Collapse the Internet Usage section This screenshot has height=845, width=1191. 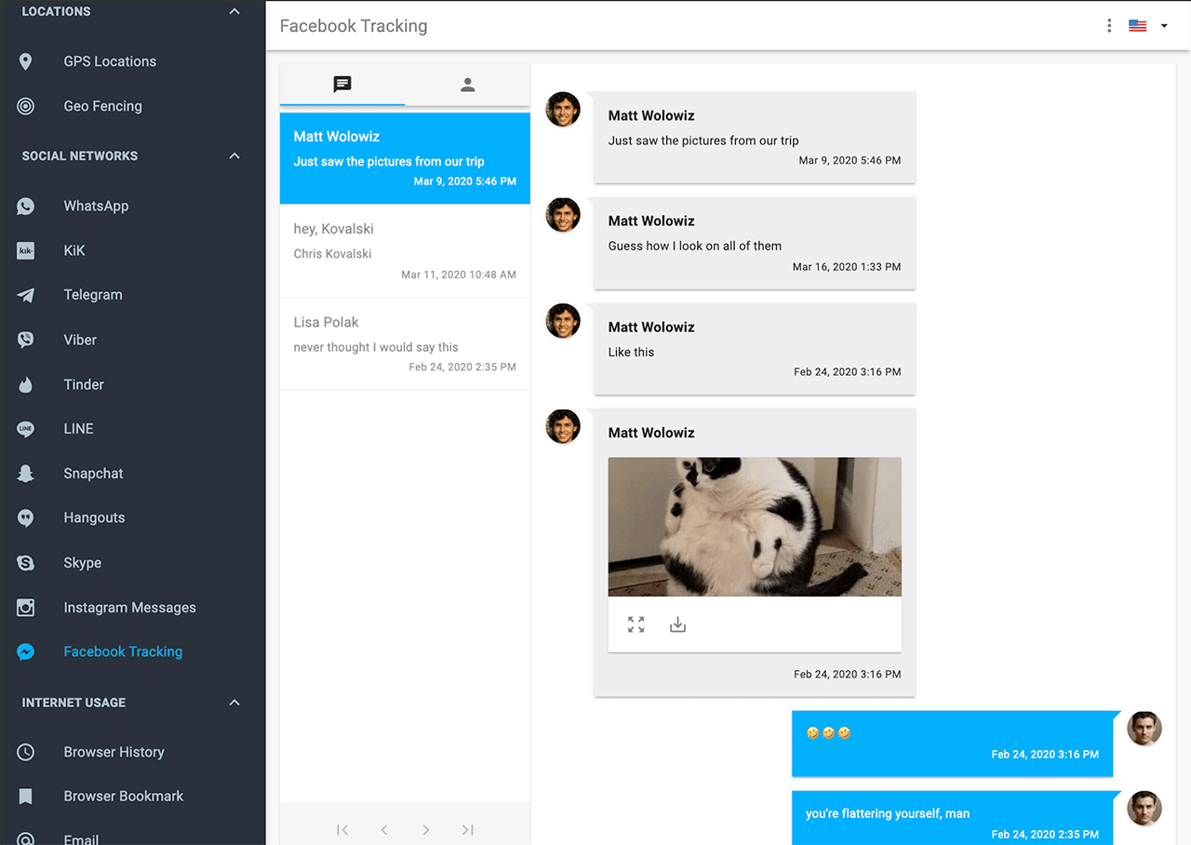pos(234,703)
